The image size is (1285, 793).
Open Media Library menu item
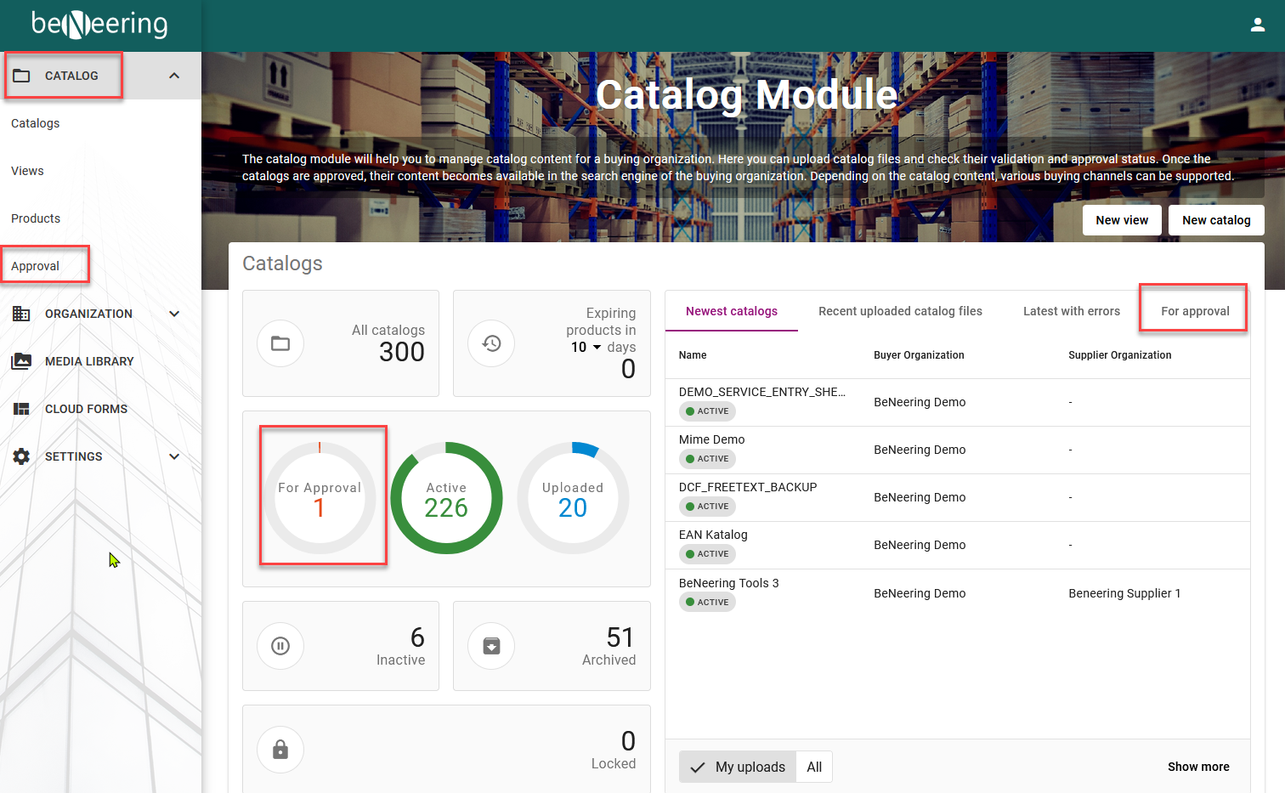coord(89,361)
